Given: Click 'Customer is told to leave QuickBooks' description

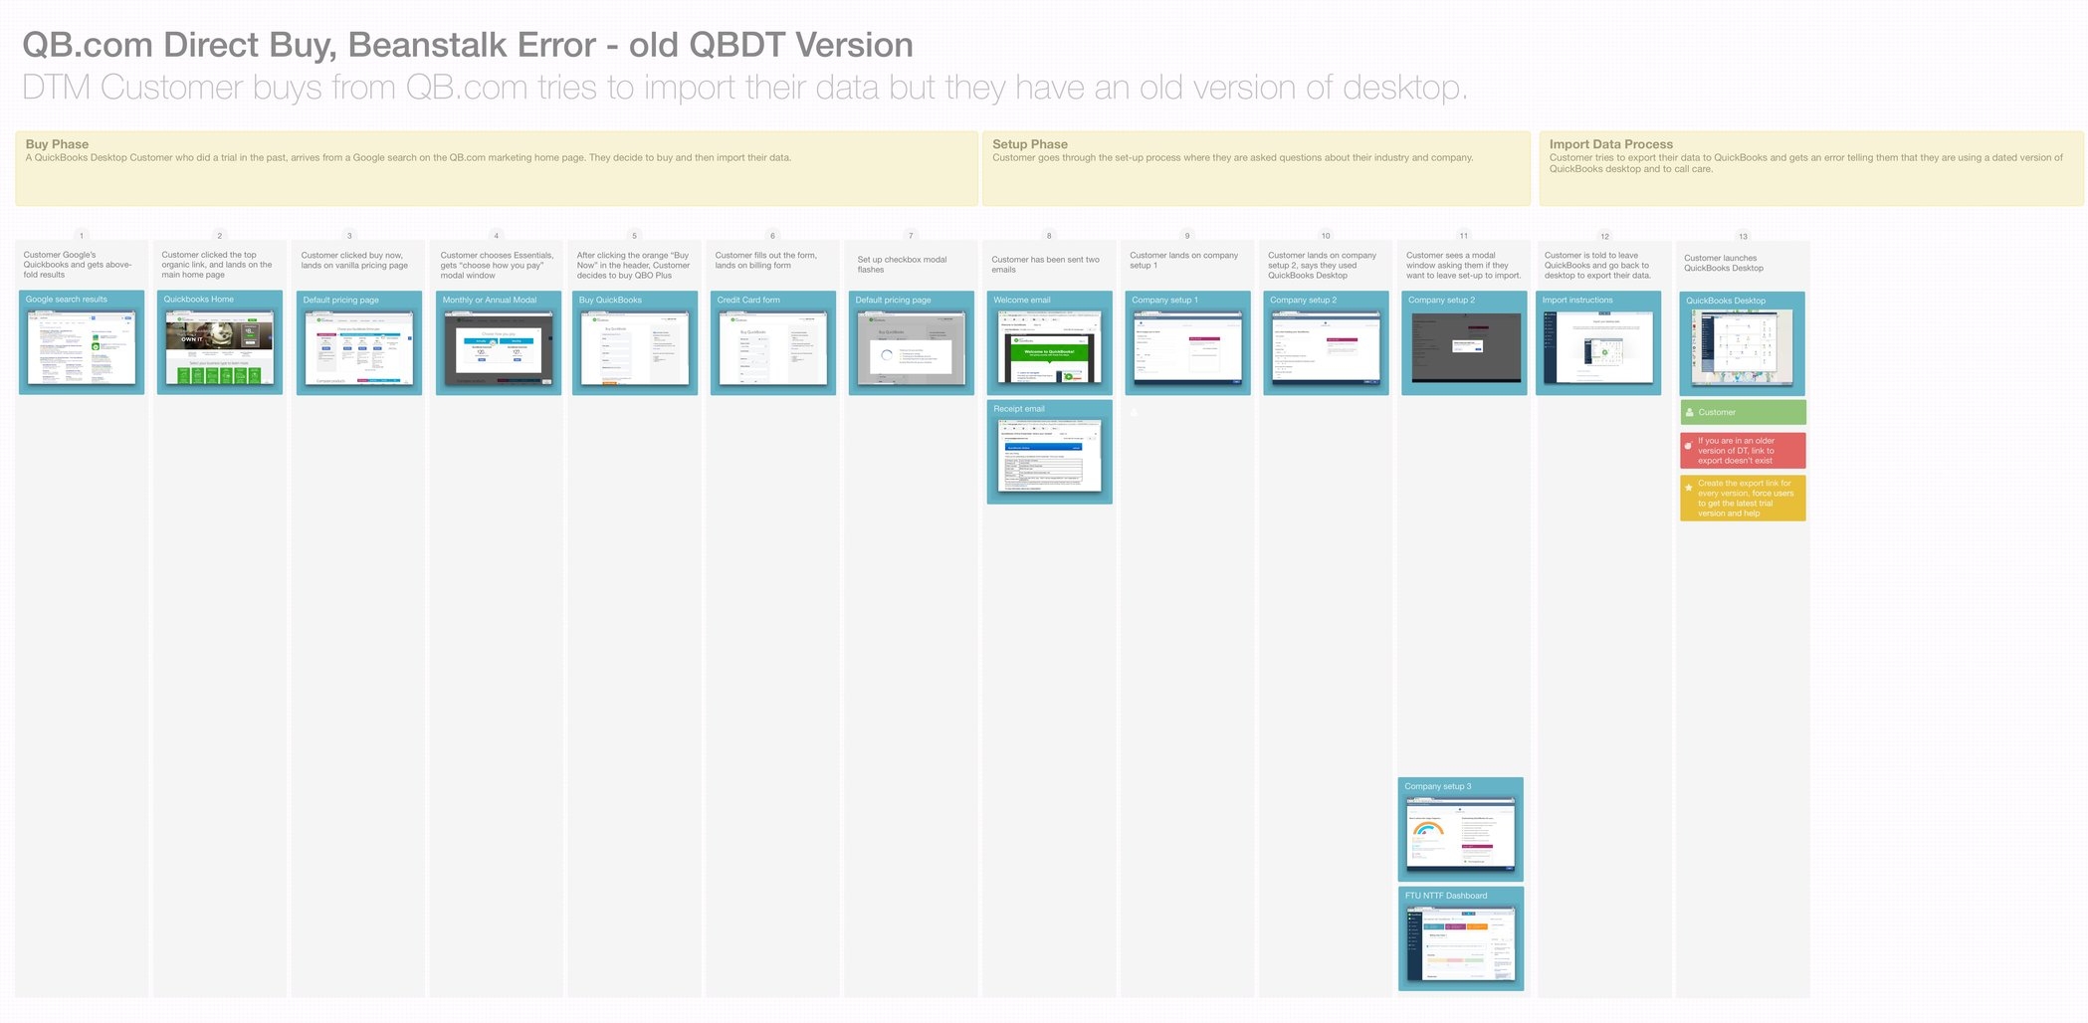Looking at the screenshot, I should [x=1598, y=265].
